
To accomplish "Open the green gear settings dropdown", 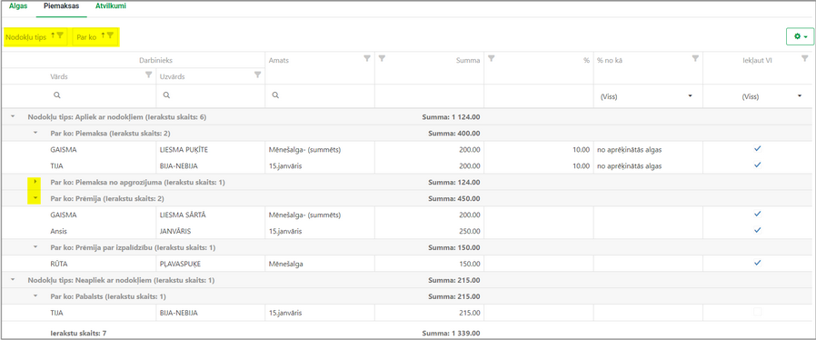I will click(x=800, y=36).
